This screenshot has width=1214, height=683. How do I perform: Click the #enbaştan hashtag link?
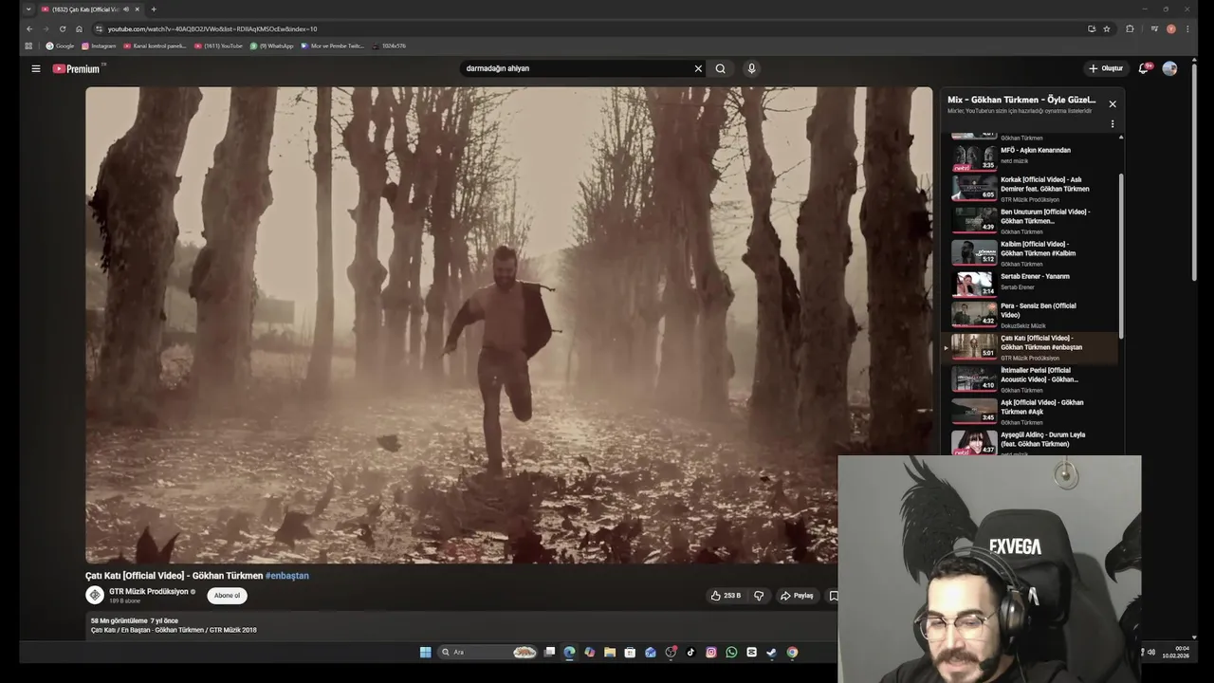(x=286, y=576)
